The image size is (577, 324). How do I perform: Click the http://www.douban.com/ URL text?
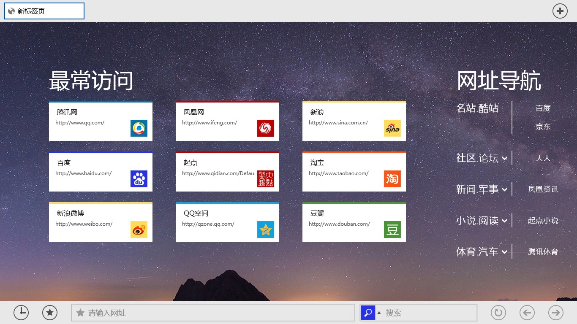[x=340, y=224]
